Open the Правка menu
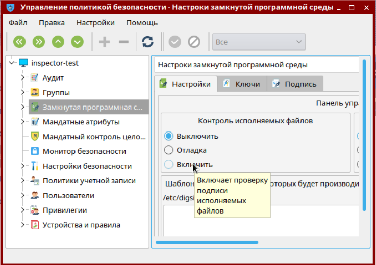 [x=52, y=23]
